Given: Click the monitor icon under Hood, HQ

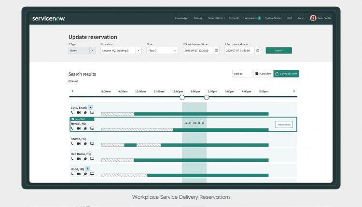Looking at the screenshot, I should pos(92,174).
